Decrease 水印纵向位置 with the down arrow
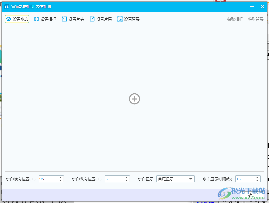Viewport: 269px width, 203px height. [126, 180]
